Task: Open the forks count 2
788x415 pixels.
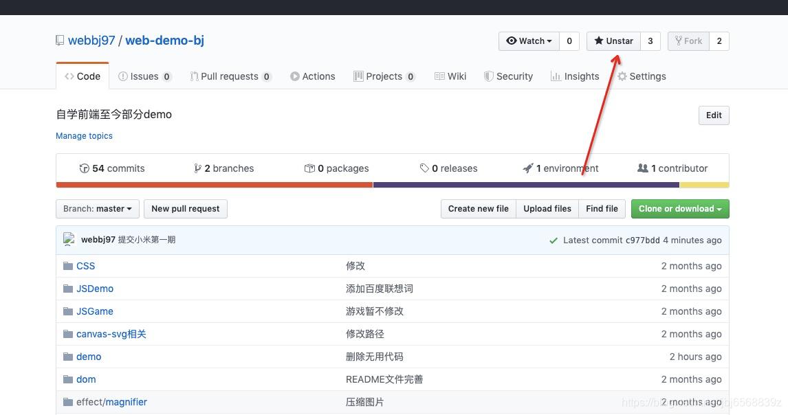Action: coord(719,41)
